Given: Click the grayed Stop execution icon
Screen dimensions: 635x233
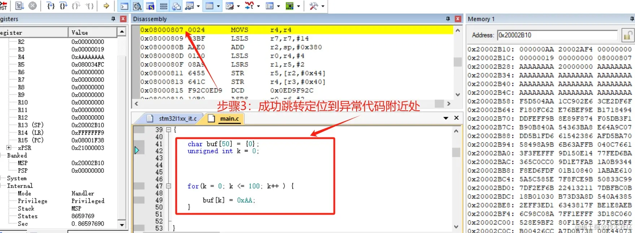Looking at the screenshot, I should [x=32, y=6].
